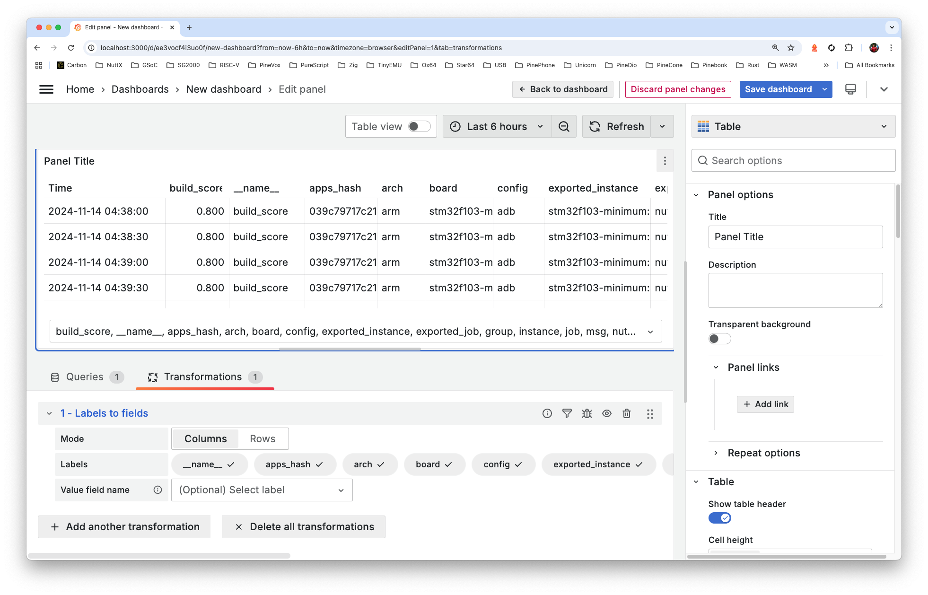Open the Rust bookmarks folder

point(748,65)
